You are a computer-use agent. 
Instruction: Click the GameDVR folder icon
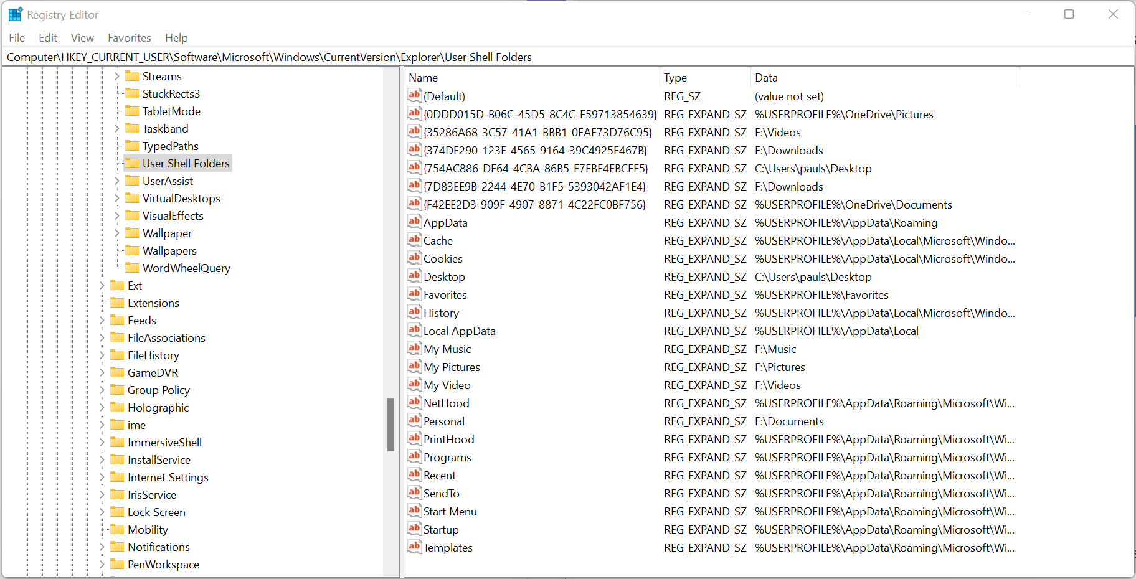click(117, 372)
